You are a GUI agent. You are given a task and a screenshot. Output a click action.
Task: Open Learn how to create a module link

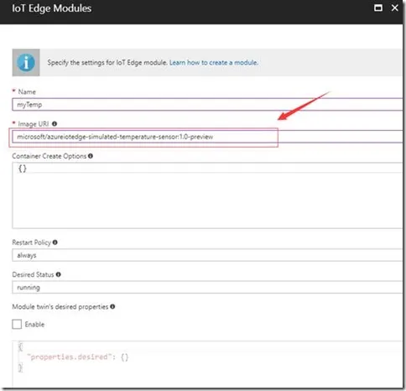214,62
